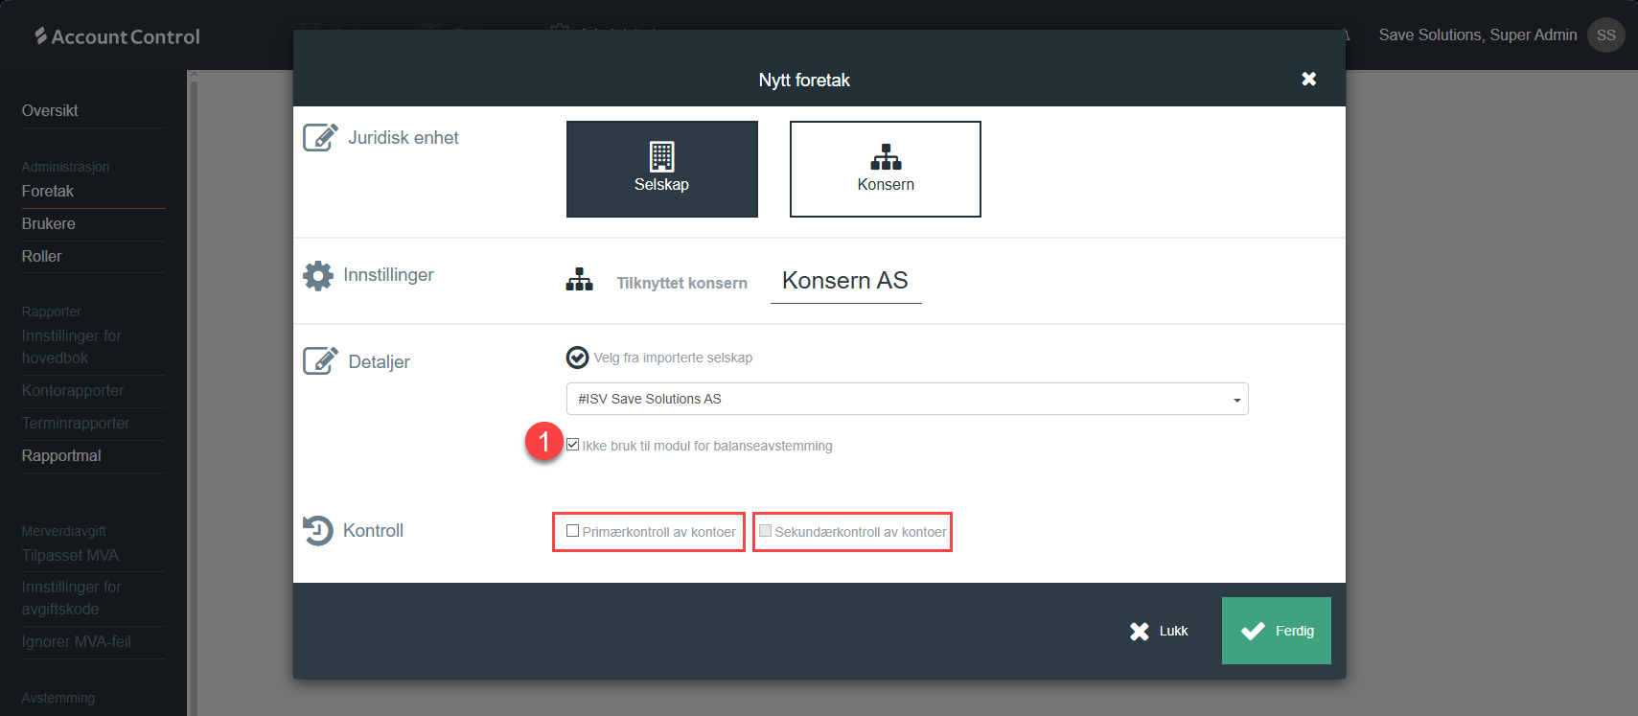
Task: Uncheck Ikke bruk til modul for balanseavstemming
Action: point(573,445)
